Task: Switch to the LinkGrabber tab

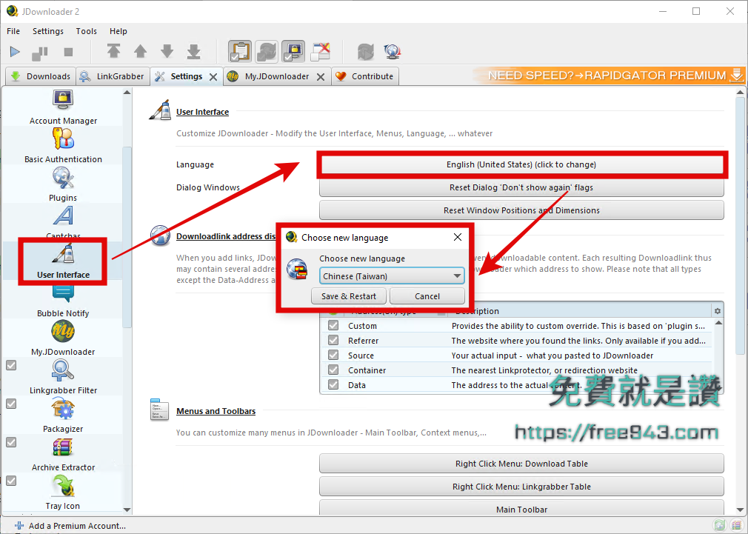Action: coord(113,76)
